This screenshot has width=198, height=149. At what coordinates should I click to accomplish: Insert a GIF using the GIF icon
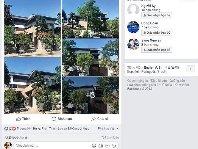[107, 146]
